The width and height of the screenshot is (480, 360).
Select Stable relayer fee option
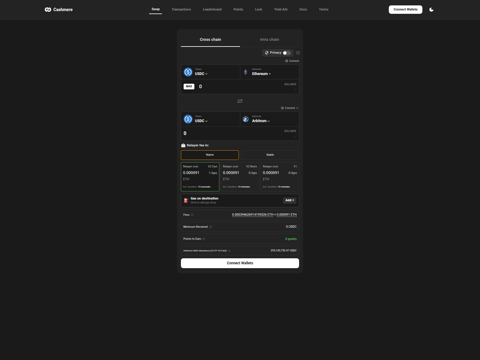coord(270,155)
